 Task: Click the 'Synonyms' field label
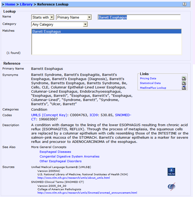10,75
